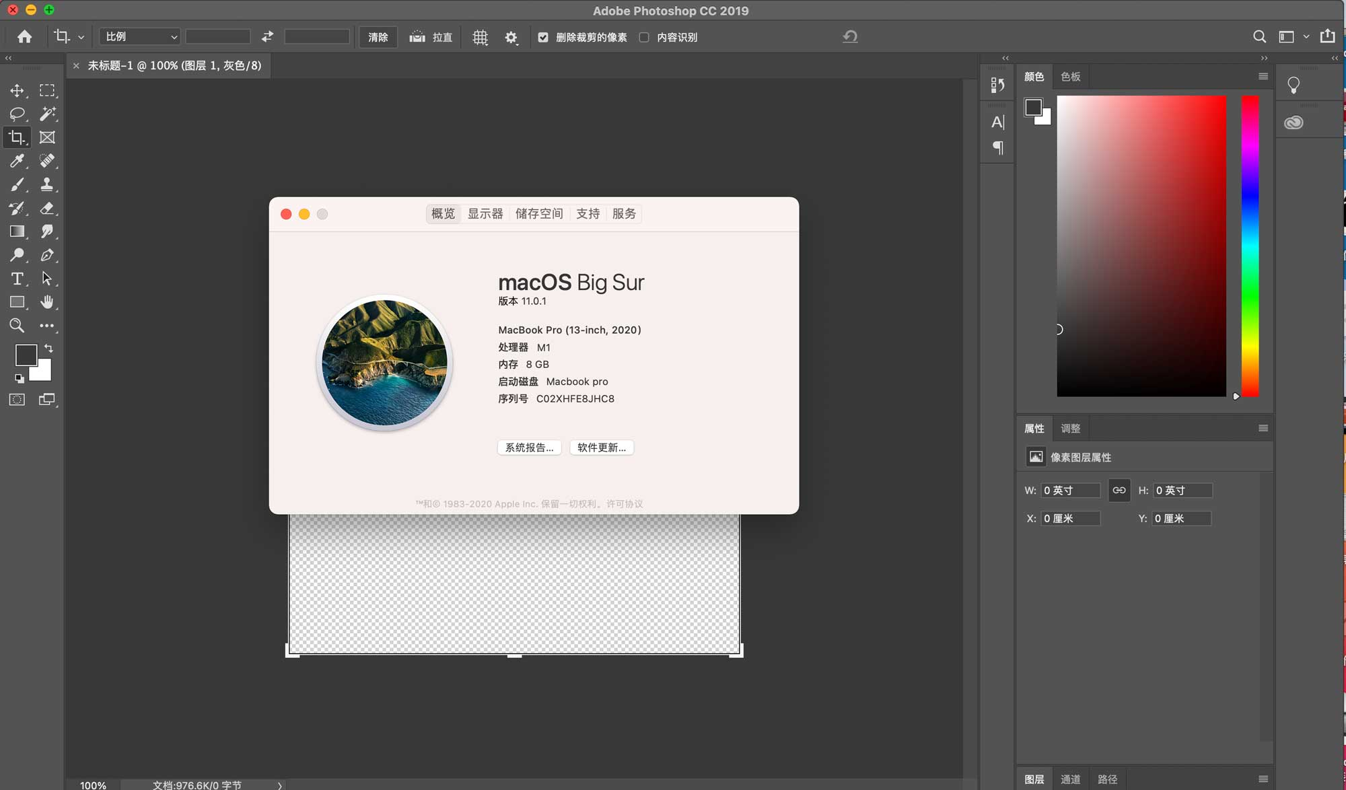
Task: Toggle width-height link in Properties
Action: tap(1119, 490)
